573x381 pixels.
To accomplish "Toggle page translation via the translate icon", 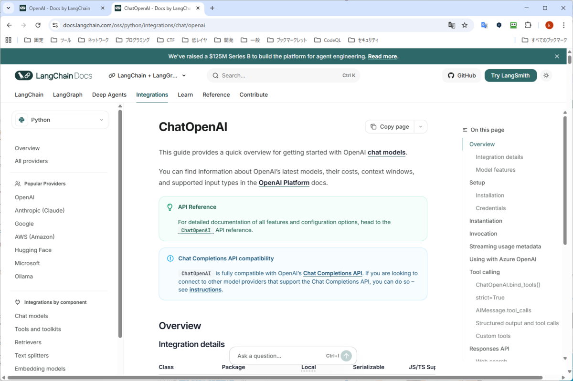I will [452, 24].
